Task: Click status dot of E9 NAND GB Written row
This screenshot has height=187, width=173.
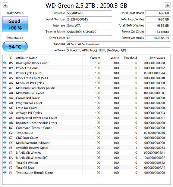Action: [5, 153]
